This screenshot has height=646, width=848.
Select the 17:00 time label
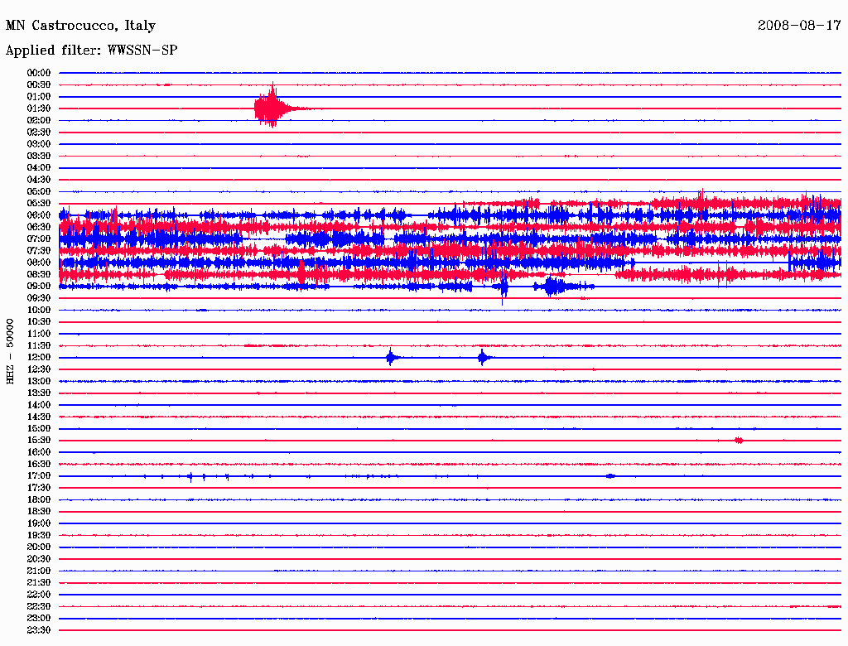click(x=39, y=476)
